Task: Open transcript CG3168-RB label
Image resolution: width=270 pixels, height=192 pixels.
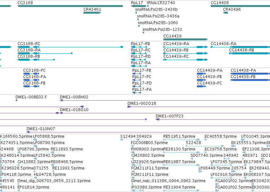Action: (29, 56)
